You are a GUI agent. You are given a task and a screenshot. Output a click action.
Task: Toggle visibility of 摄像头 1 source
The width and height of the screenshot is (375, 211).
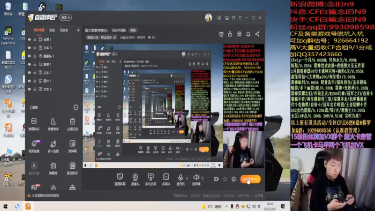[30, 56]
